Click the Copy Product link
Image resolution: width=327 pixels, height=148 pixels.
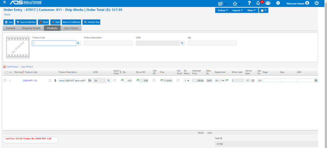pos(27,66)
